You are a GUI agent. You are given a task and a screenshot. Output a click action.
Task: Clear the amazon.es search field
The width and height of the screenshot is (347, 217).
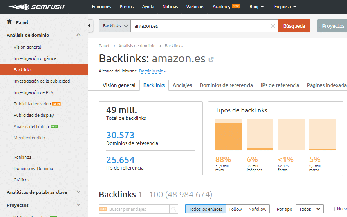[x=273, y=26]
